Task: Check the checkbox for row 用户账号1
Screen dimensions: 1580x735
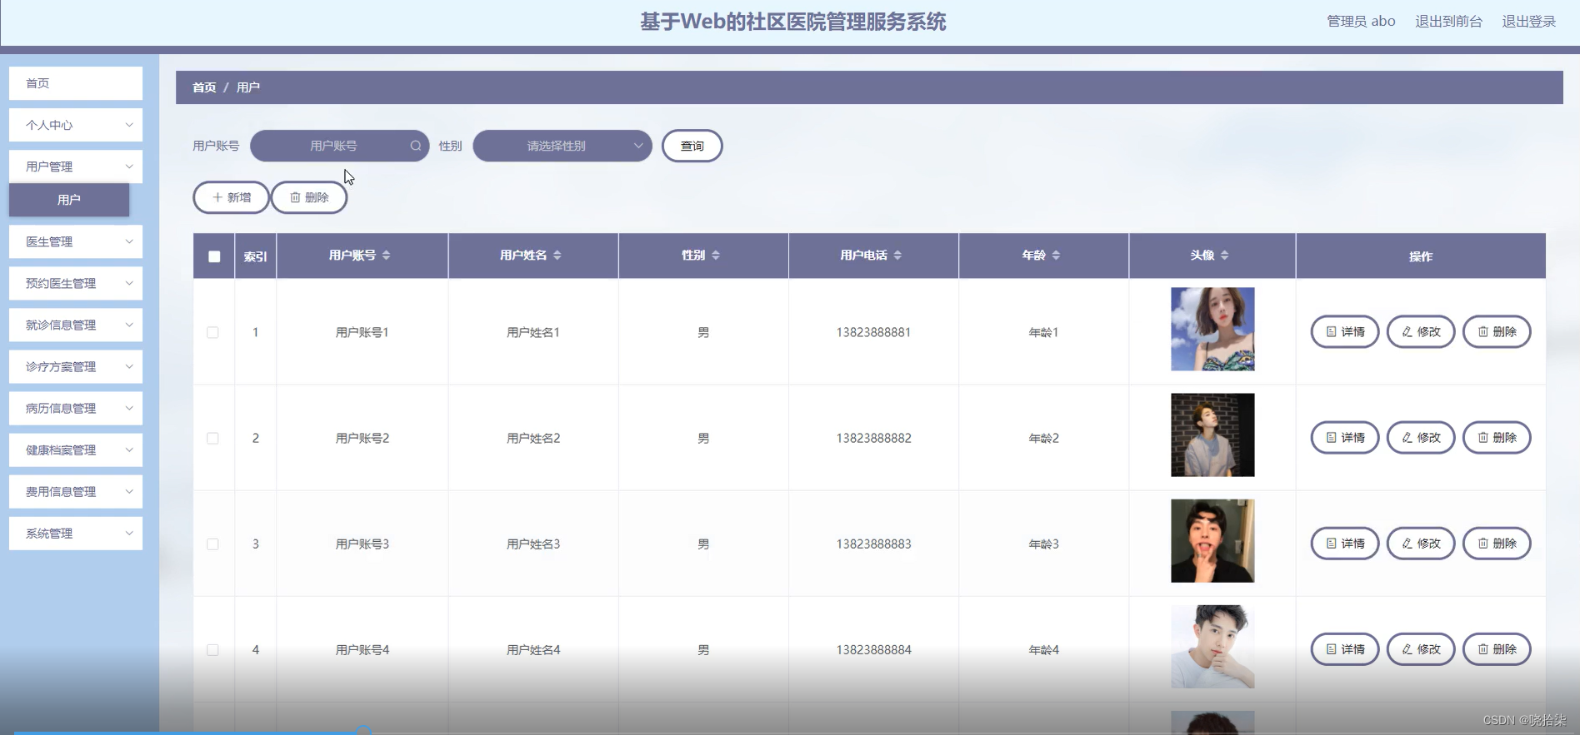Action: click(212, 332)
